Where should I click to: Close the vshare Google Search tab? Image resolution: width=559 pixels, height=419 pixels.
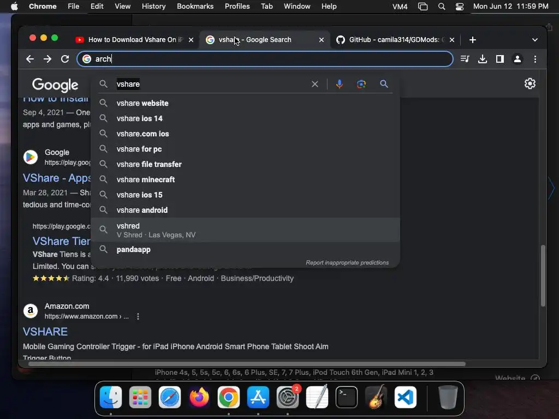pyautogui.click(x=322, y=40)
